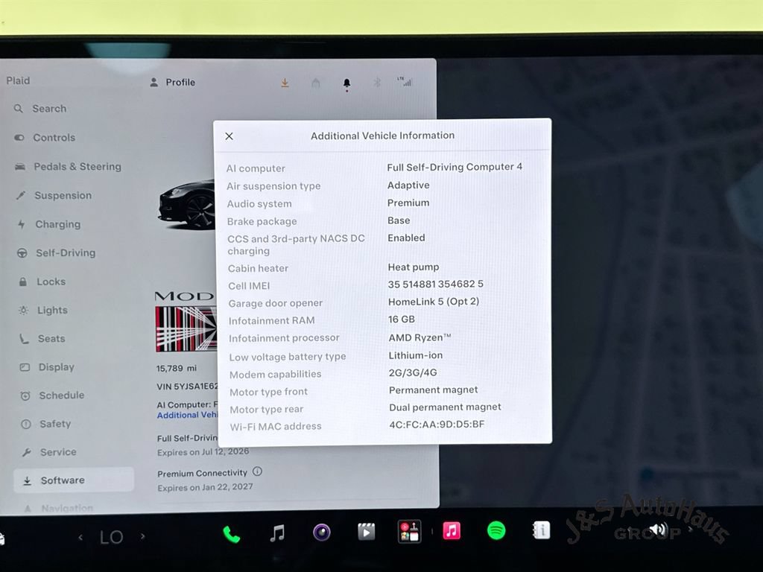Launch the Apple Music app
Image resolution: width=763 pixels, height=572 pixels.
(452, 530)
